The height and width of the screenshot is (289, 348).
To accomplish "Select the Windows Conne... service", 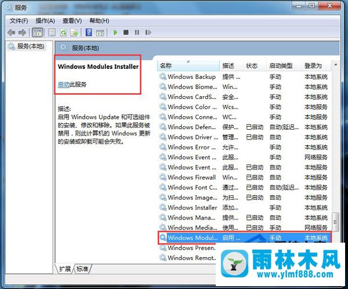I will [244, 117].
